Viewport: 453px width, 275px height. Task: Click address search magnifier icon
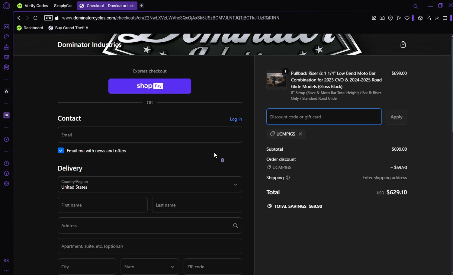[236, 225]
